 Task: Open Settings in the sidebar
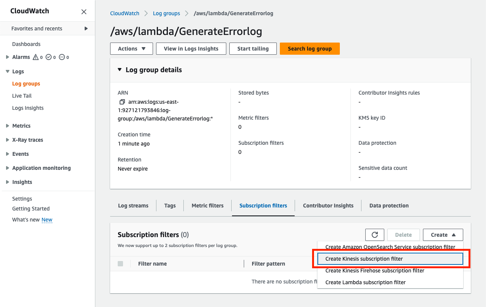(22, 199)
